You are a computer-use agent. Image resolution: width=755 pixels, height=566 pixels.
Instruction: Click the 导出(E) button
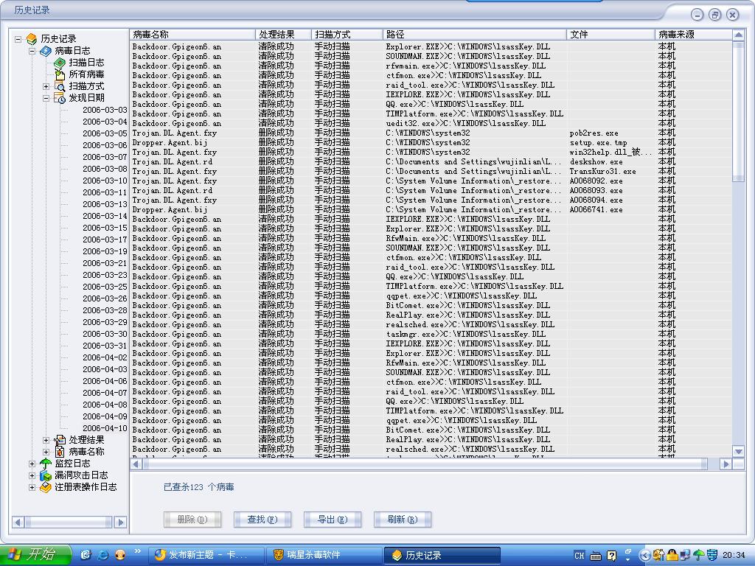tap(333, 520)
